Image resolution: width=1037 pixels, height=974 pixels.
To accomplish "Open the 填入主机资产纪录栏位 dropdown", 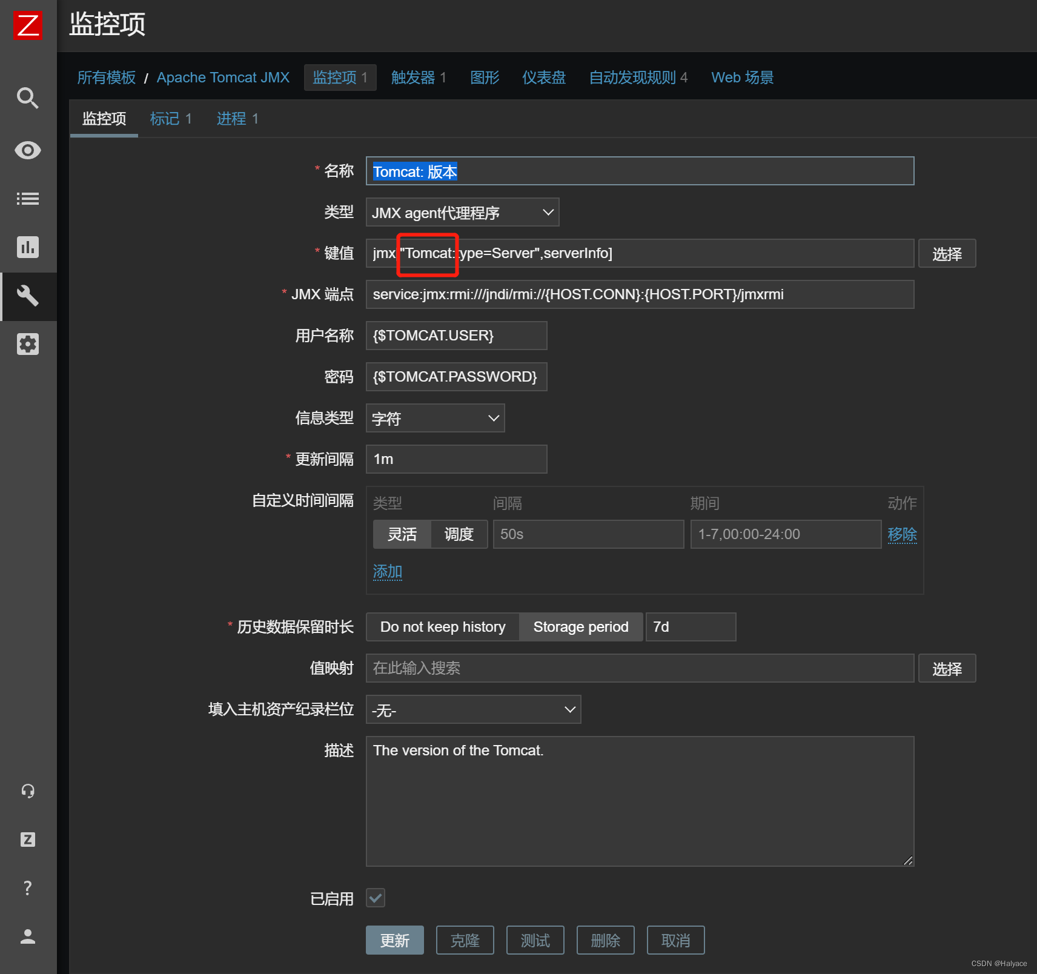I will point(473,709).
